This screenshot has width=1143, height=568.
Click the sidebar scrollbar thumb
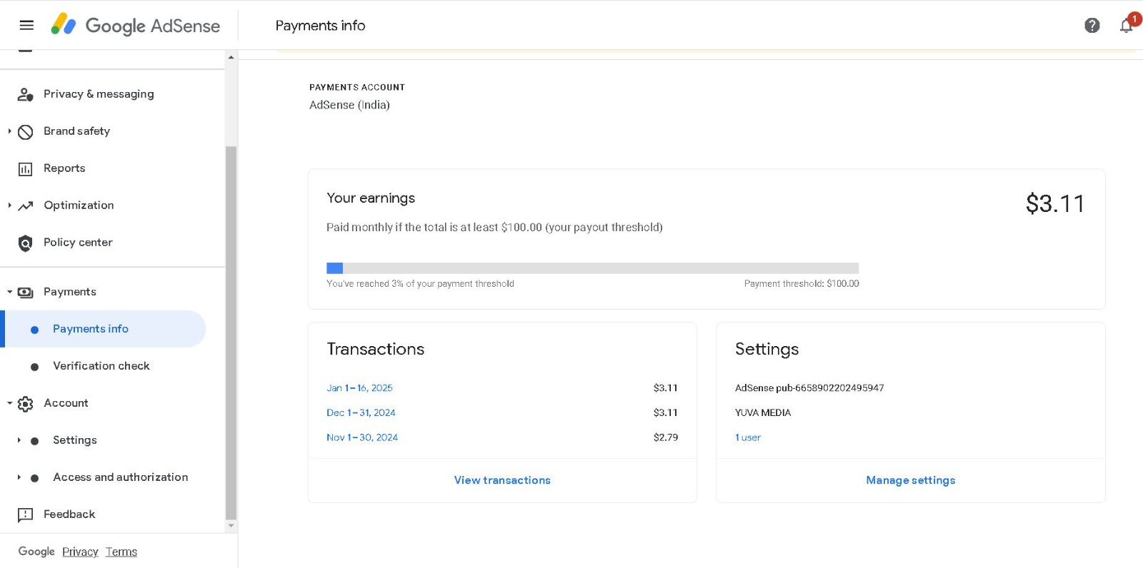(x=231, y=333)
